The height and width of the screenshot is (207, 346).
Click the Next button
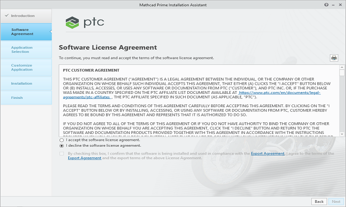click(x=336, y=201)
